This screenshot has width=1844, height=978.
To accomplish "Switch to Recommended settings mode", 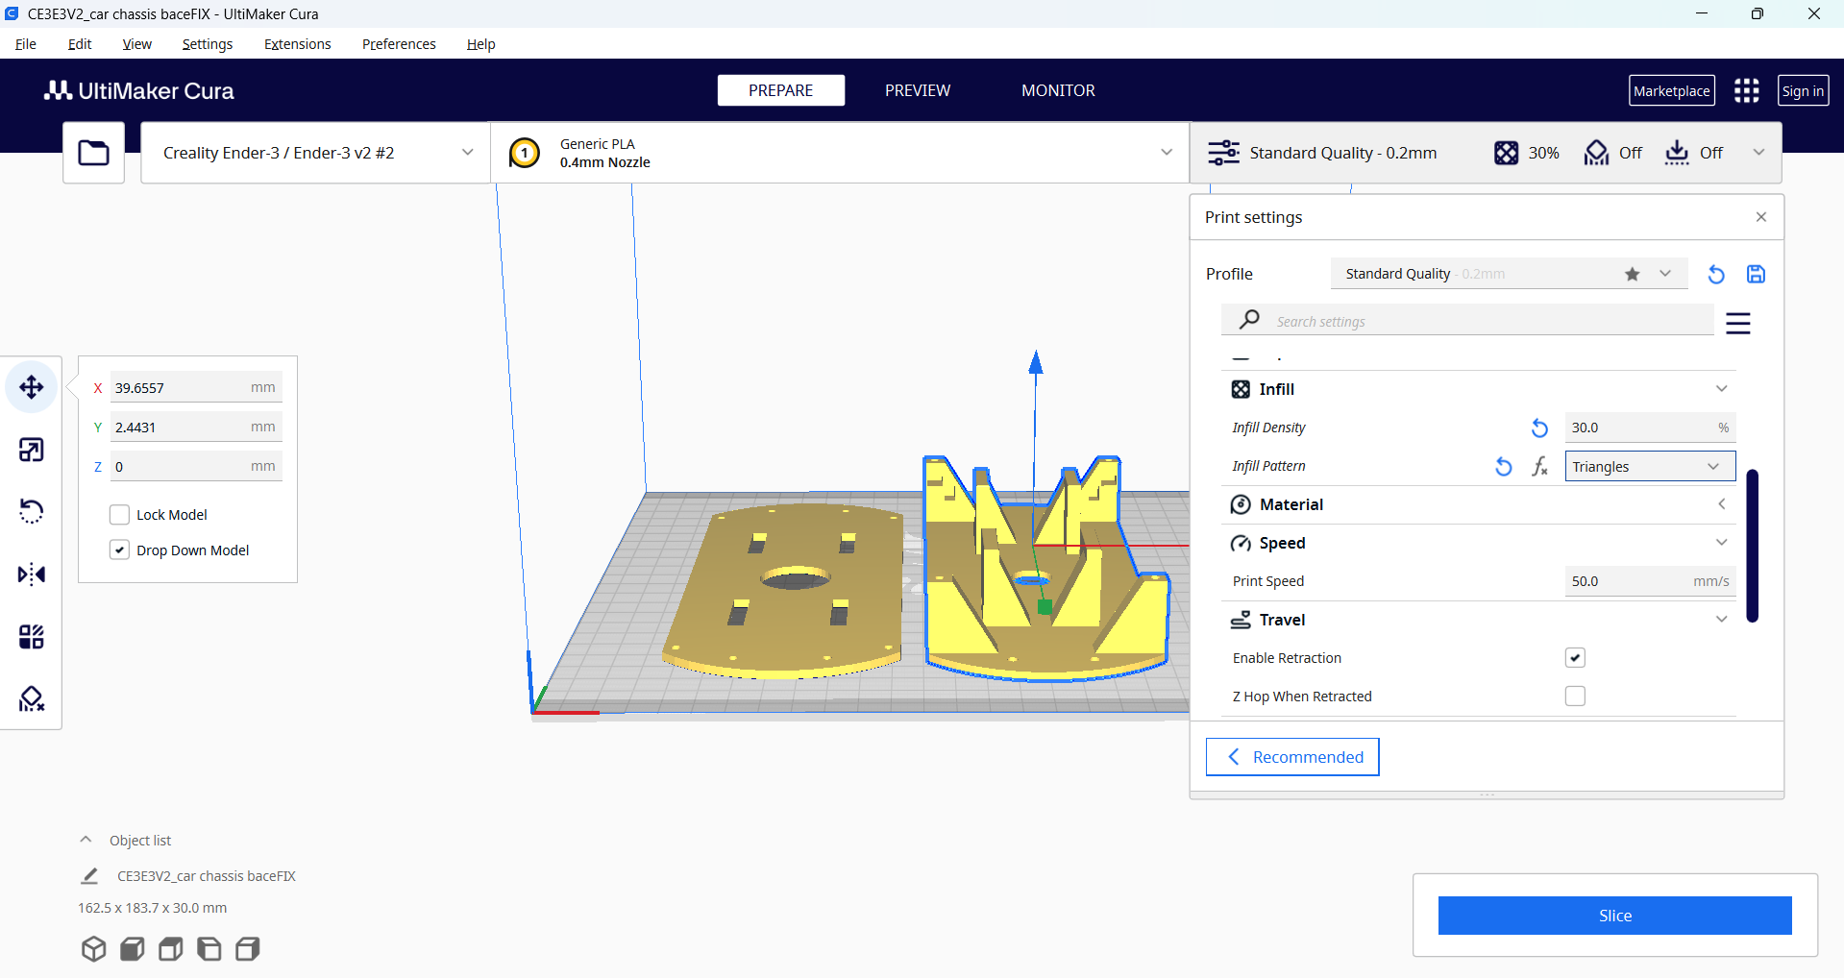I will [x=1292, y=757].
